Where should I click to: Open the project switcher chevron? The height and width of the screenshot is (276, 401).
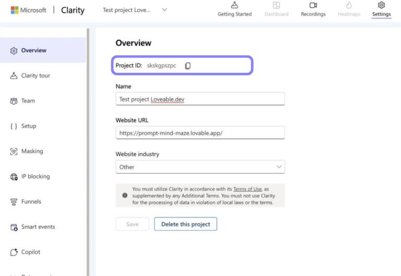click(164, 10)
